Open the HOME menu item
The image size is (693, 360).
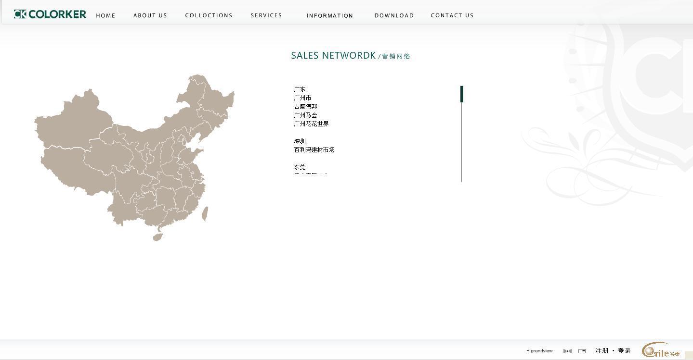105,15
